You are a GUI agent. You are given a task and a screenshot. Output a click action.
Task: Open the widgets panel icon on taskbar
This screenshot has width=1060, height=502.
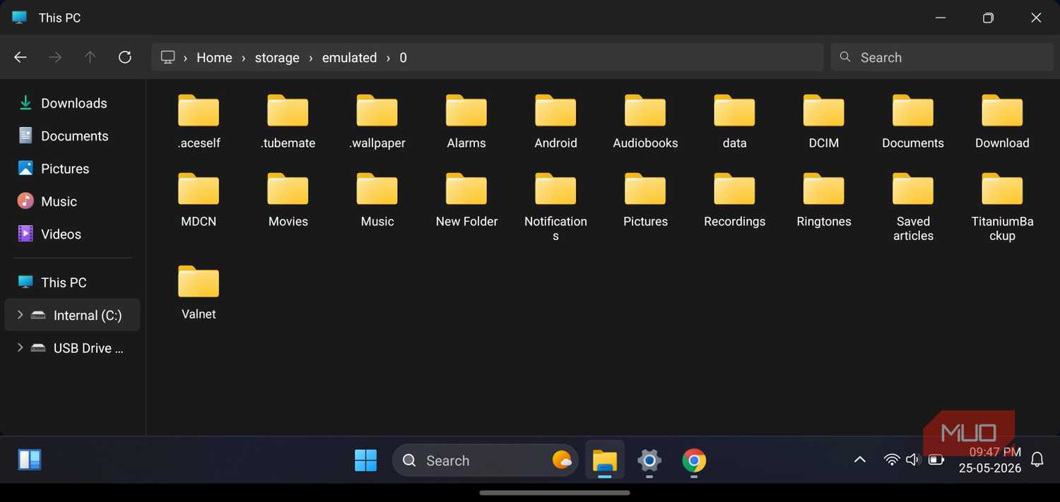point(30,460)
